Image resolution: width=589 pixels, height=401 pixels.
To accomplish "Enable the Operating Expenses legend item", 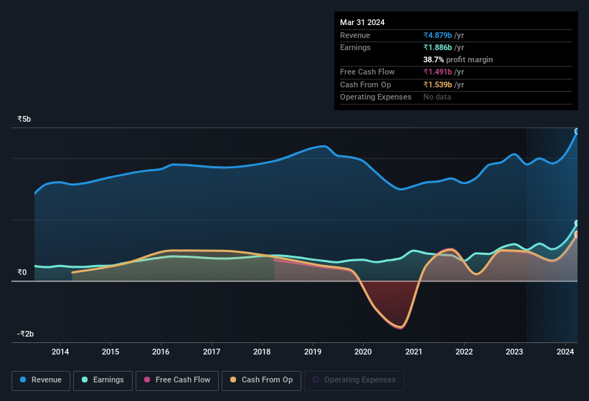I will tap(354, 380).
